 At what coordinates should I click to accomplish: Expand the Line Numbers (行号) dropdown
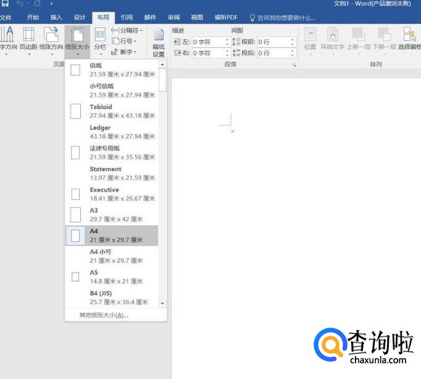(124, 41)
